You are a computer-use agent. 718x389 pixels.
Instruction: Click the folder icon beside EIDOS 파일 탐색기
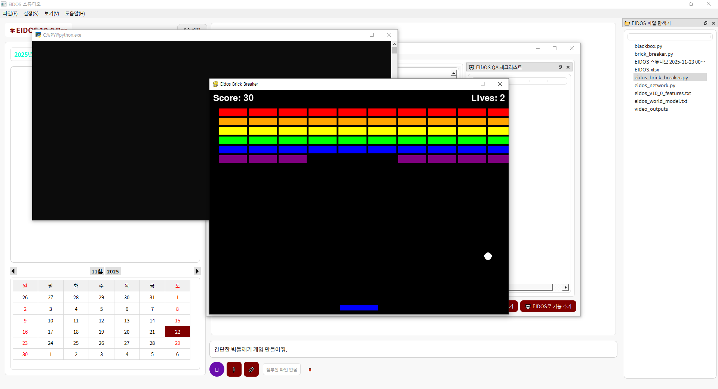click(627, 23)
